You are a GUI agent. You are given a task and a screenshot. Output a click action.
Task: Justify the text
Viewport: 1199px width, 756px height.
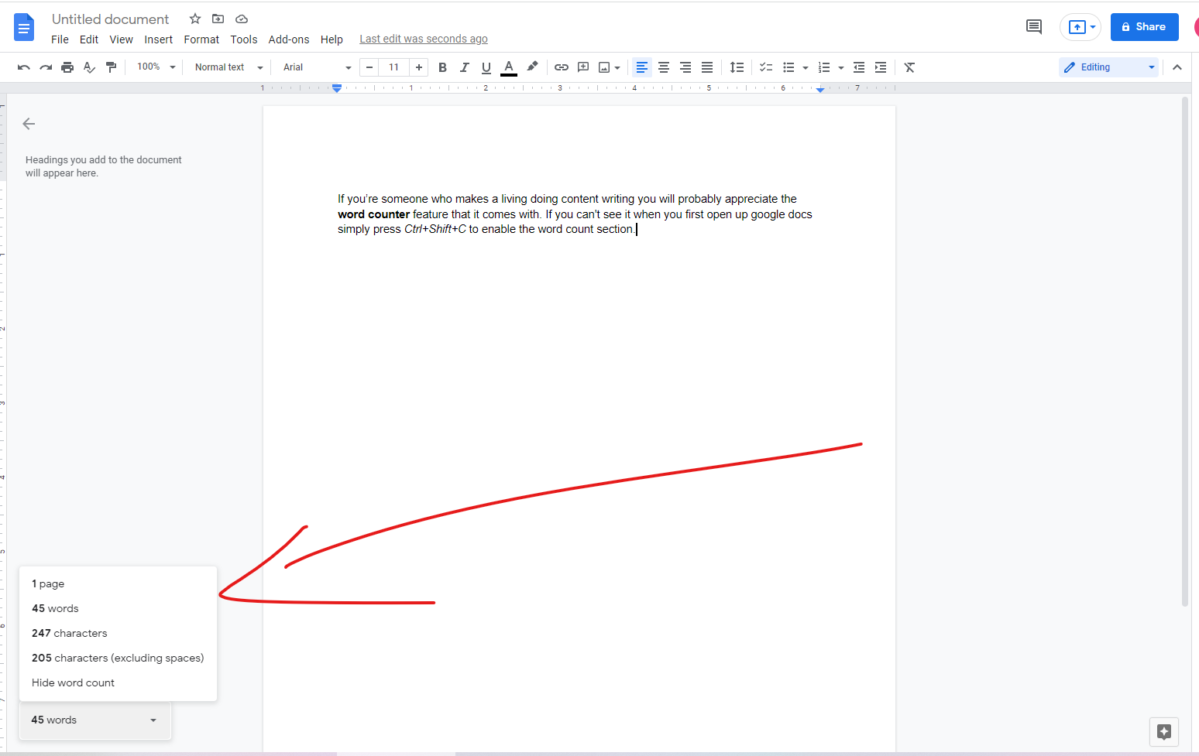tap(707, 67)
